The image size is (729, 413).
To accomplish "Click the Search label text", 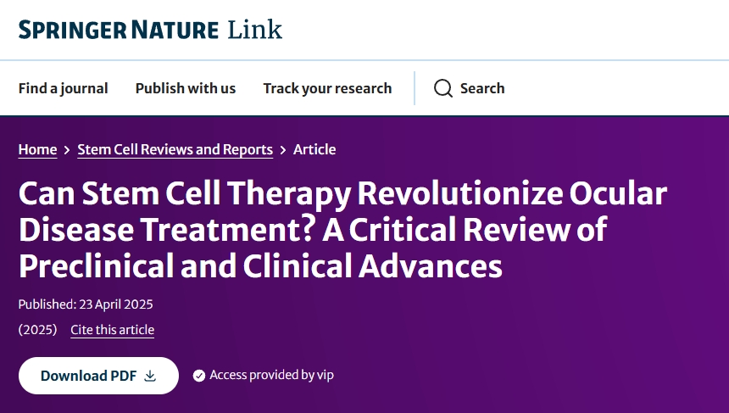I will click(482, 88).
